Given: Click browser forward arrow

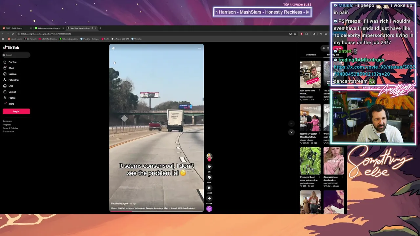Looking at the screenshot, I should pos(8,34).
